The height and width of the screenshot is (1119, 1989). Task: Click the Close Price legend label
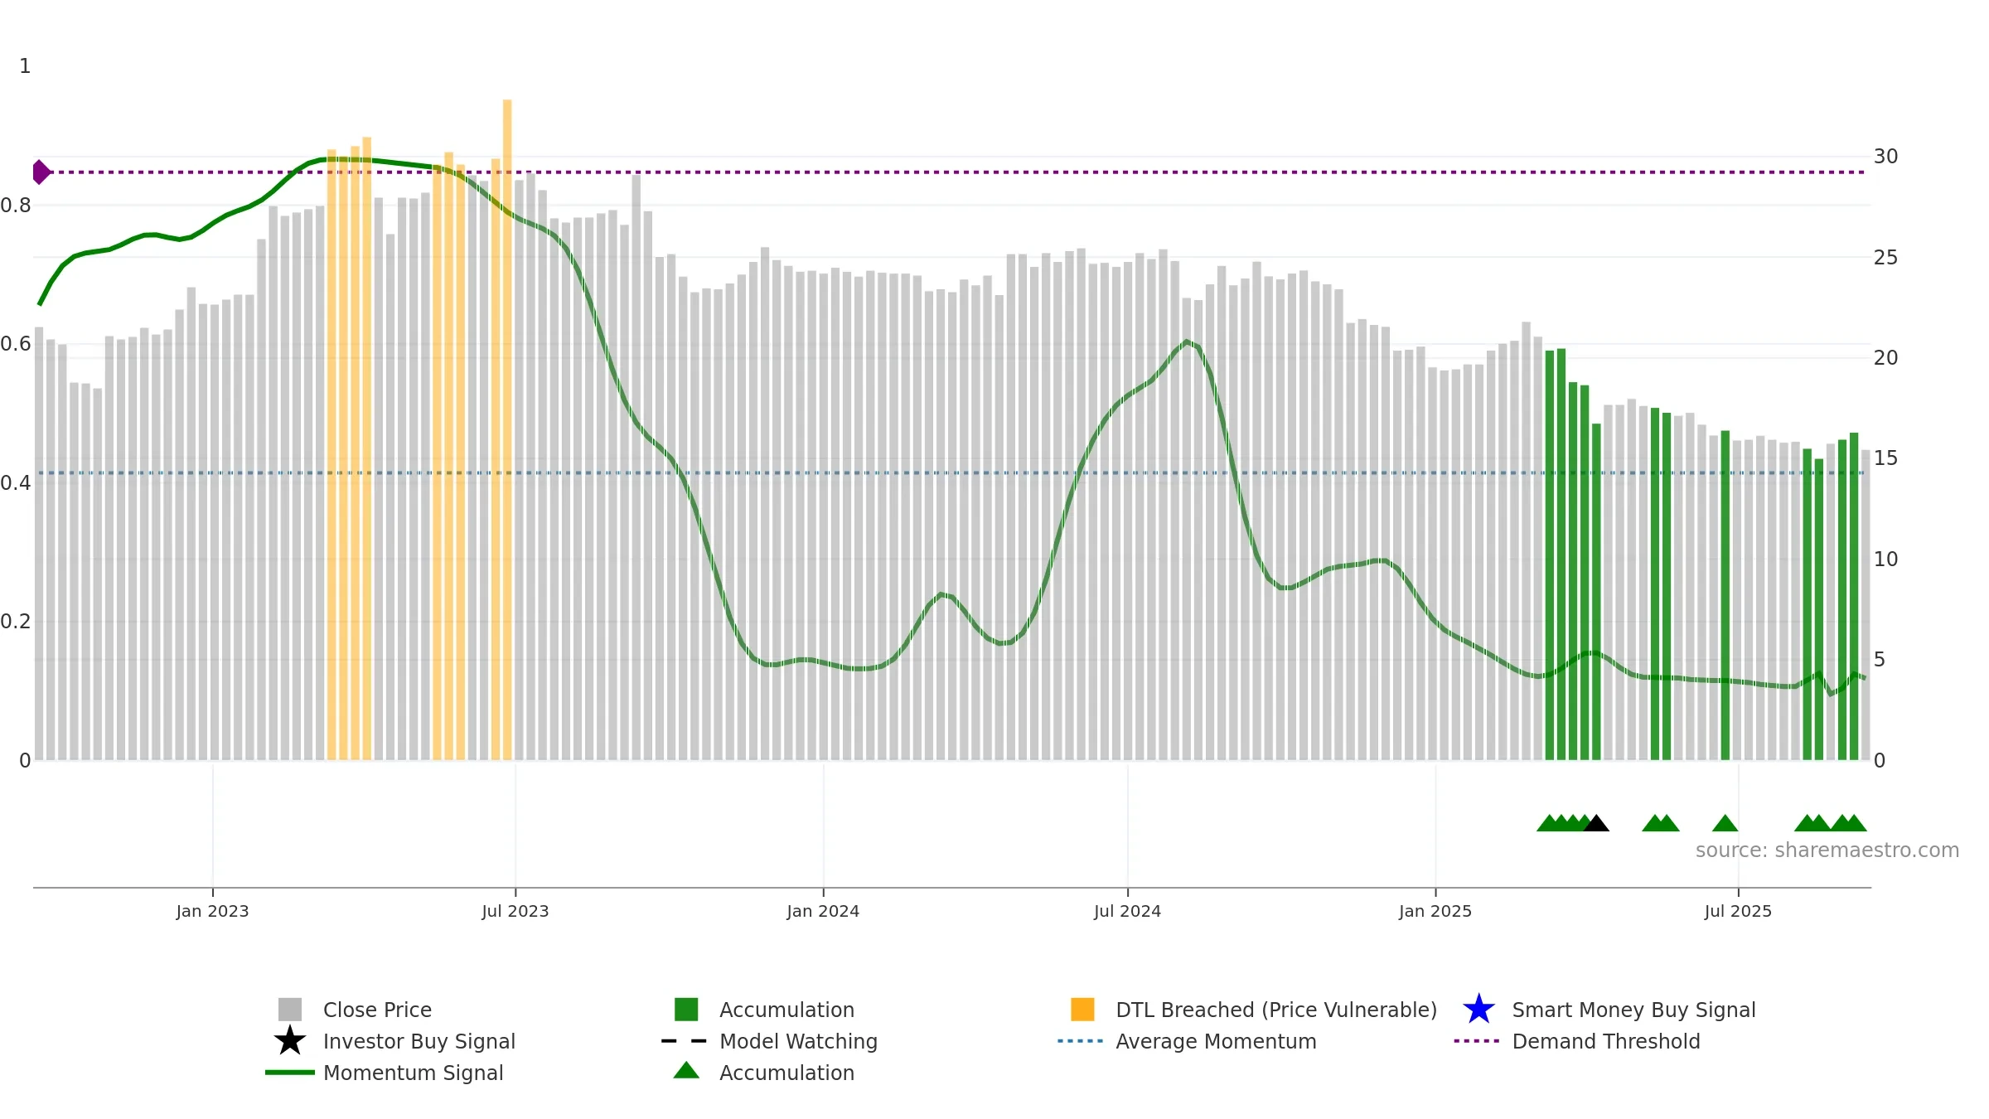(377, 1010)
